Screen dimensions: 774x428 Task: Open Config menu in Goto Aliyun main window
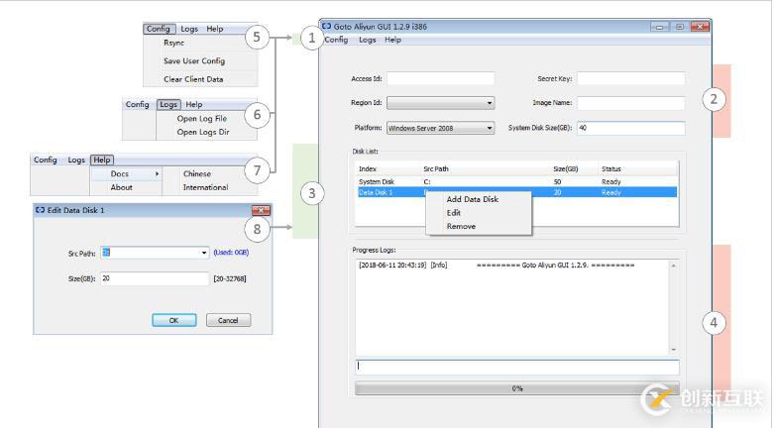[x=336, y=40]
